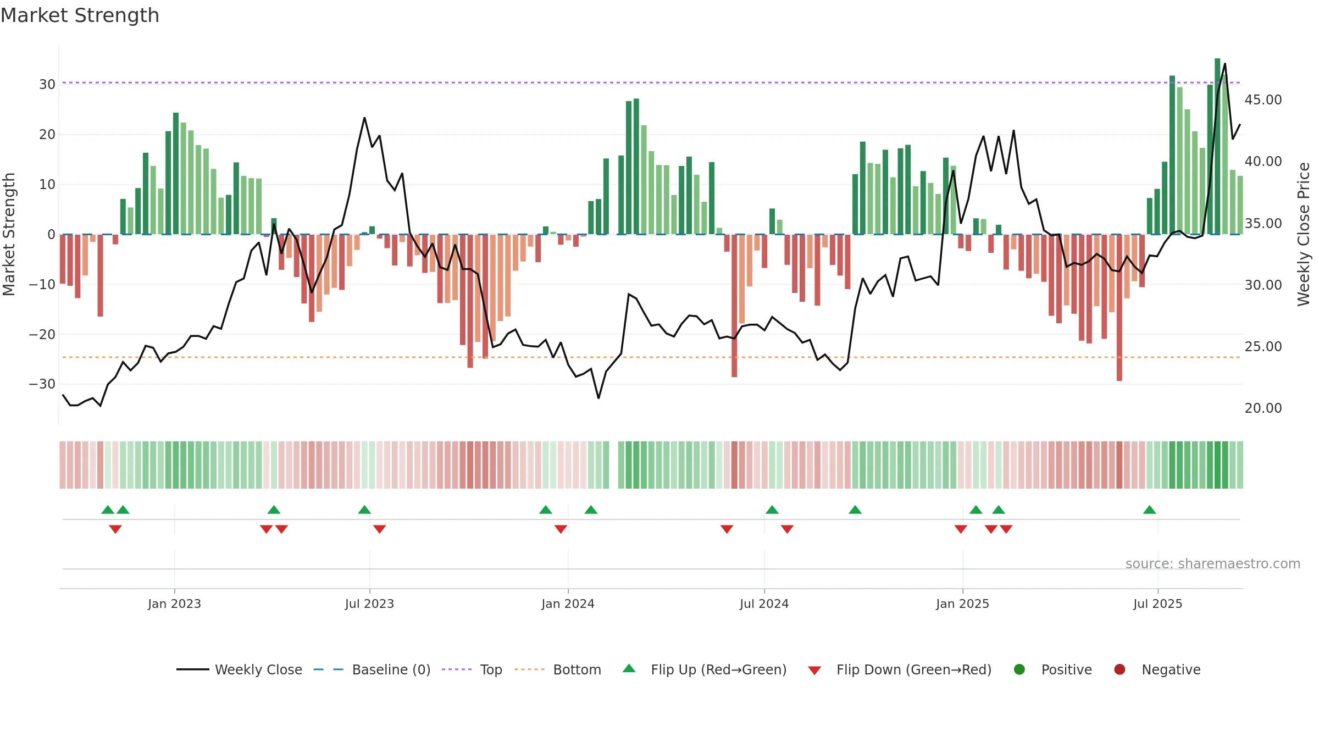Click the Jan 2025 x-axis label
This screenshot has height=742, width=1319.
click(x=962, y=603)
